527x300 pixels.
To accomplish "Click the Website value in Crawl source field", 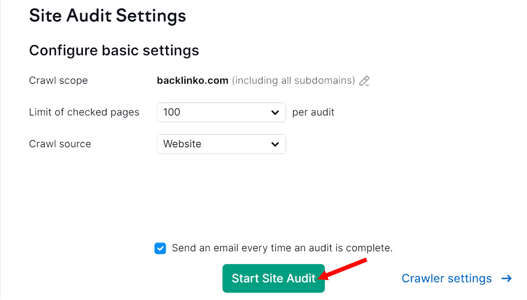I will (182, 144).
